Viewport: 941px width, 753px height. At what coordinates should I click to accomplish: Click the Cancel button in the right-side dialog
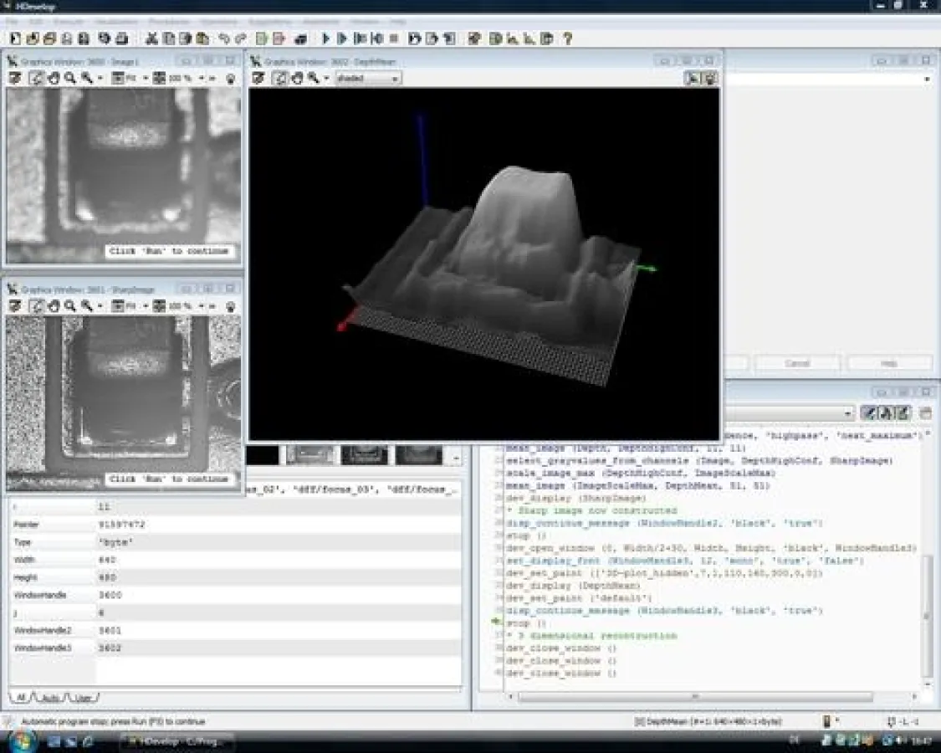pos(797,362)
